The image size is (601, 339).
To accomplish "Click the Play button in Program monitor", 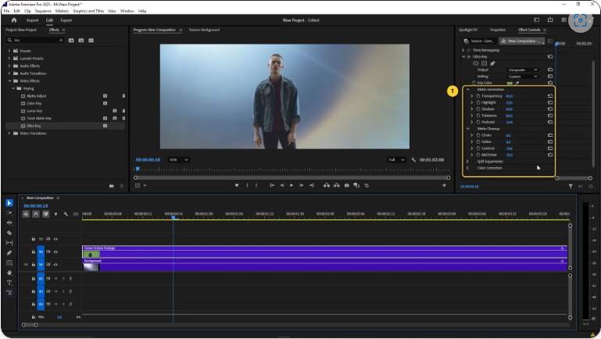I will 292,185.
